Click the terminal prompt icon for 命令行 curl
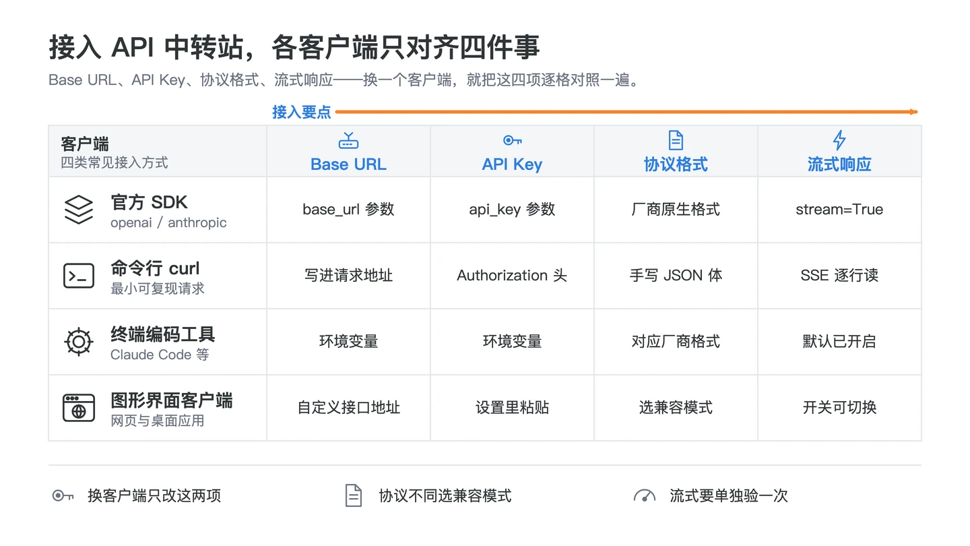 tap(79, 276)
